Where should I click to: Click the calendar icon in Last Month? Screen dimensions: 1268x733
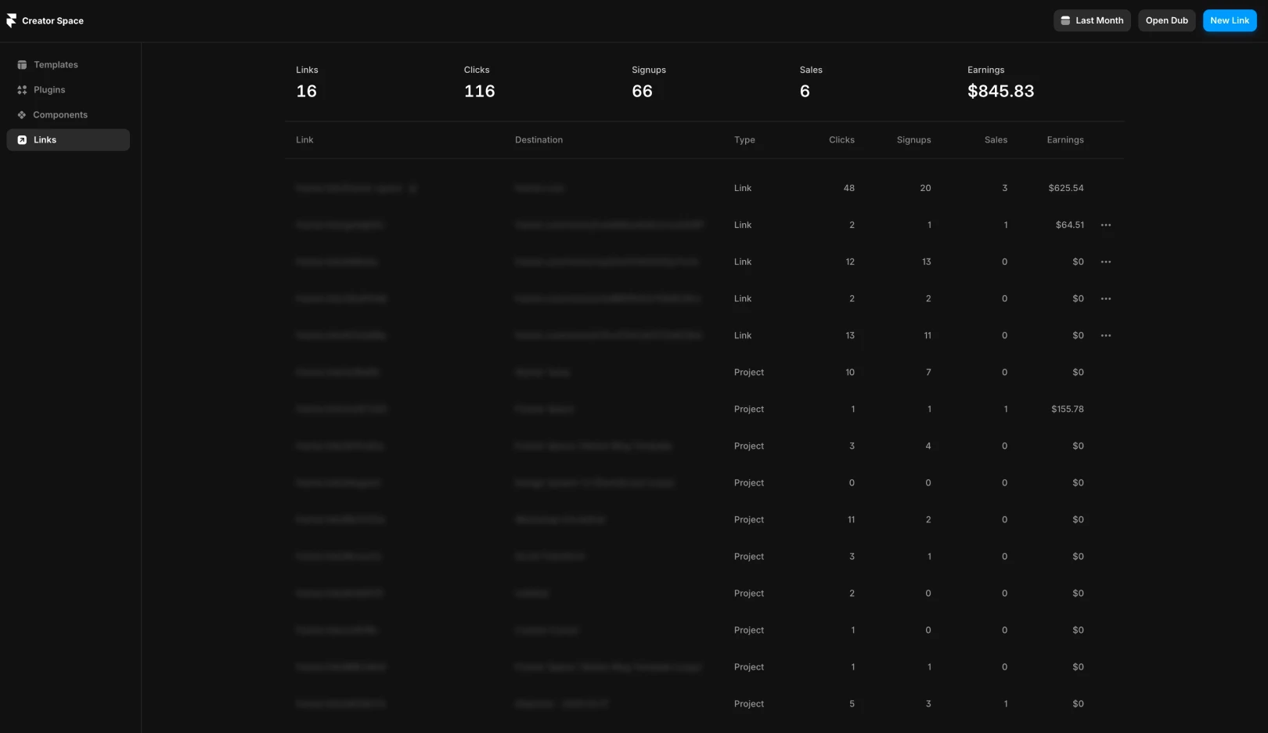[x=1065, y=20]
